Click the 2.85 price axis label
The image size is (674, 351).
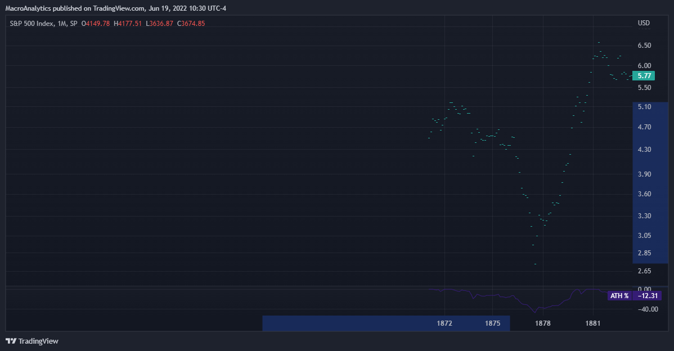644,253
